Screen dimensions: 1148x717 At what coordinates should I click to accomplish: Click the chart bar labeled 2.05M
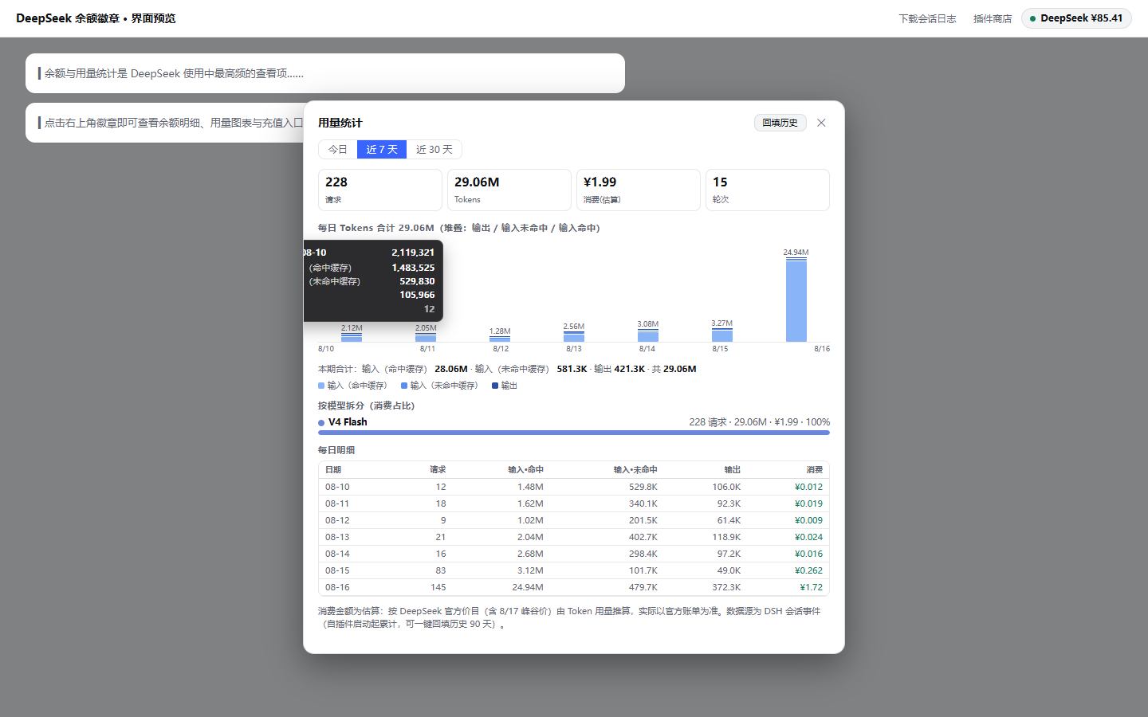(426, 338)
